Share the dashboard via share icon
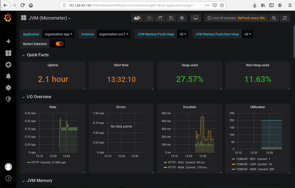Image resolution: width=295 pixels, height=188 pixels. (x=160, y=18)
